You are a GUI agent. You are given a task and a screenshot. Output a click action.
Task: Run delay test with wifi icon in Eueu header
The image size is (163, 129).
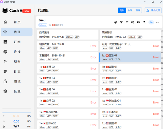tap(121, 22)
